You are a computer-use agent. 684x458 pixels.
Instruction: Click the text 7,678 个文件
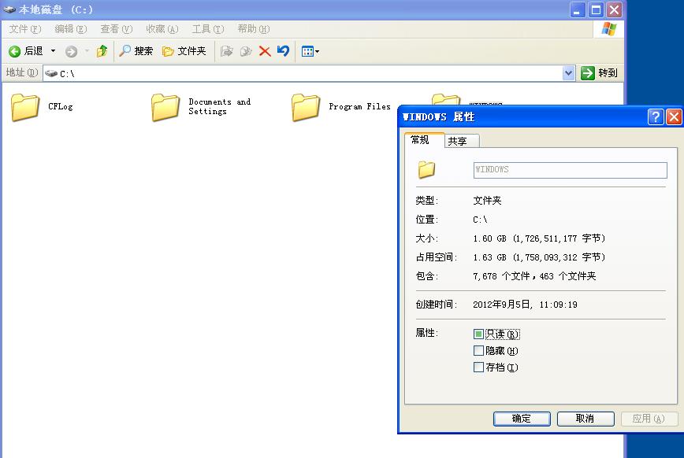[501, 276]
